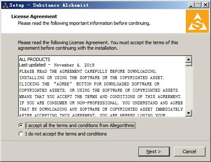Click inside the license agreement text box
Viewport: 211px width, 162px height.
pyautogui.click(x=102, y=86)
